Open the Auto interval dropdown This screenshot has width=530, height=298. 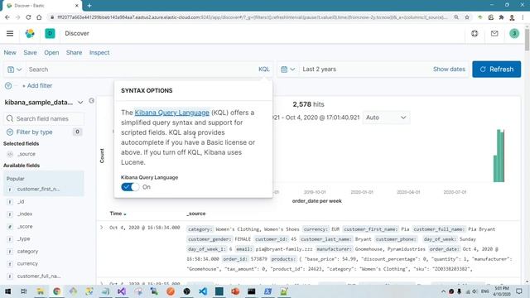(386, 118)
